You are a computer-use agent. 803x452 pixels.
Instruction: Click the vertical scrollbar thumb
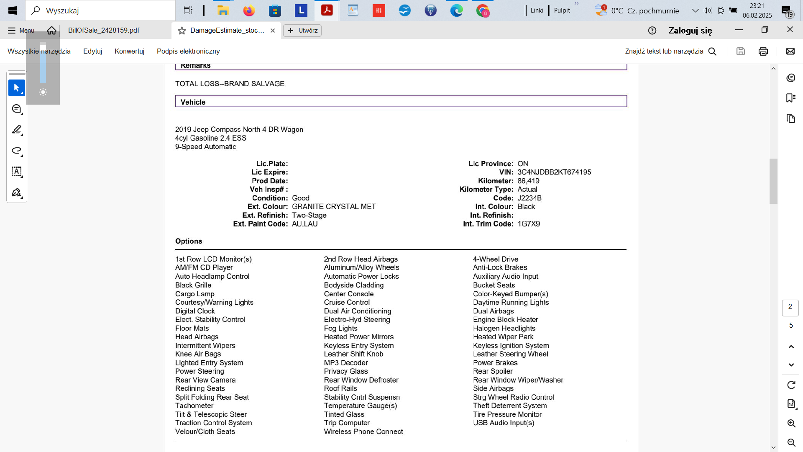[x=773, y=181]
